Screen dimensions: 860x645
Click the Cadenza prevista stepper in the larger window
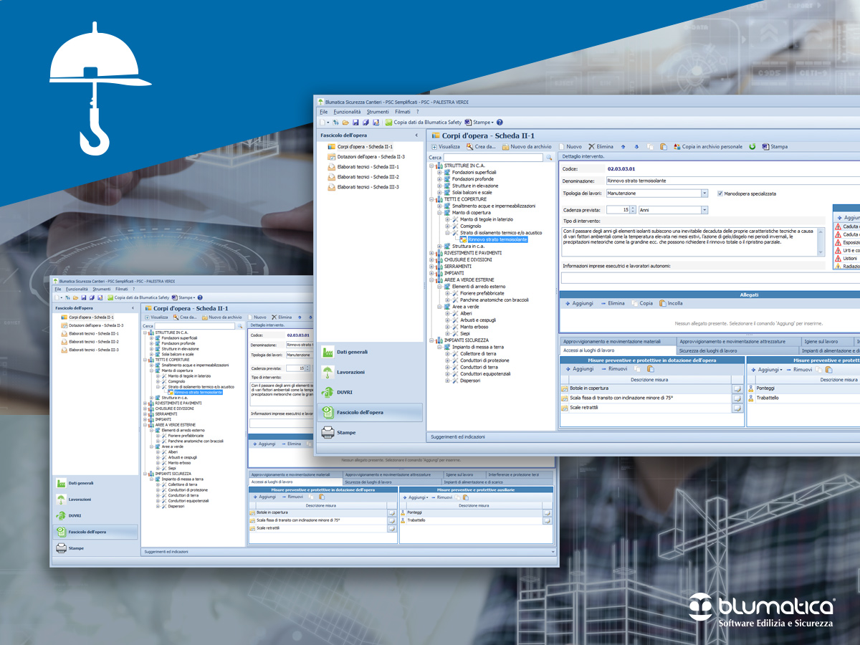pos(633,210)
